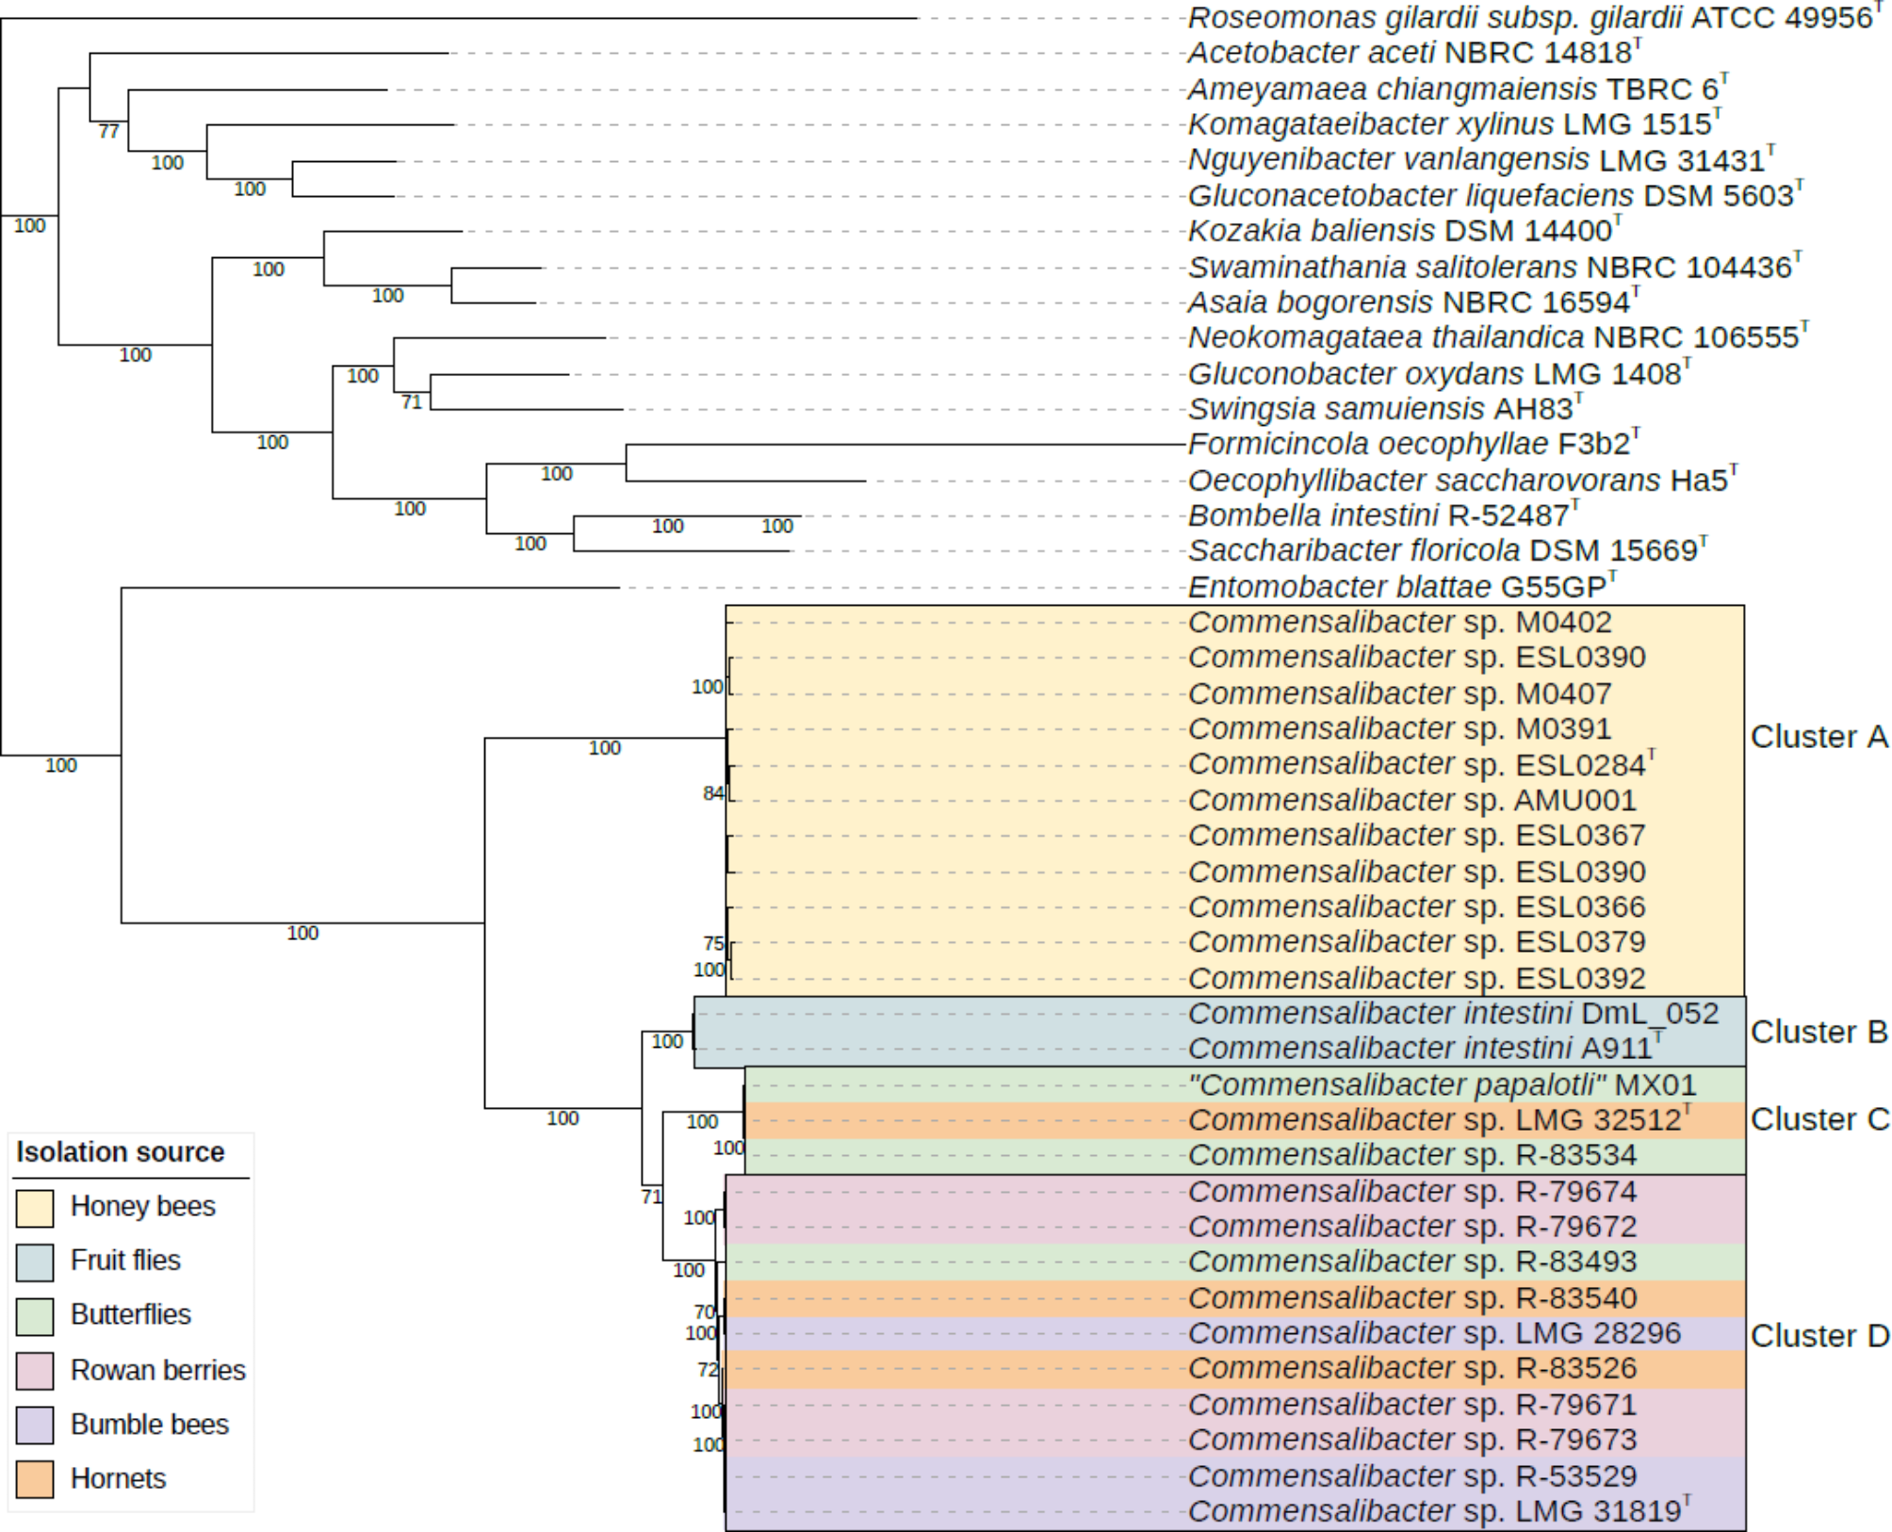Click the Nguyenibacter vanlangensis LMG 31431 label
This screenshot has height=1532, width=1892.
tap(1482, 159)
